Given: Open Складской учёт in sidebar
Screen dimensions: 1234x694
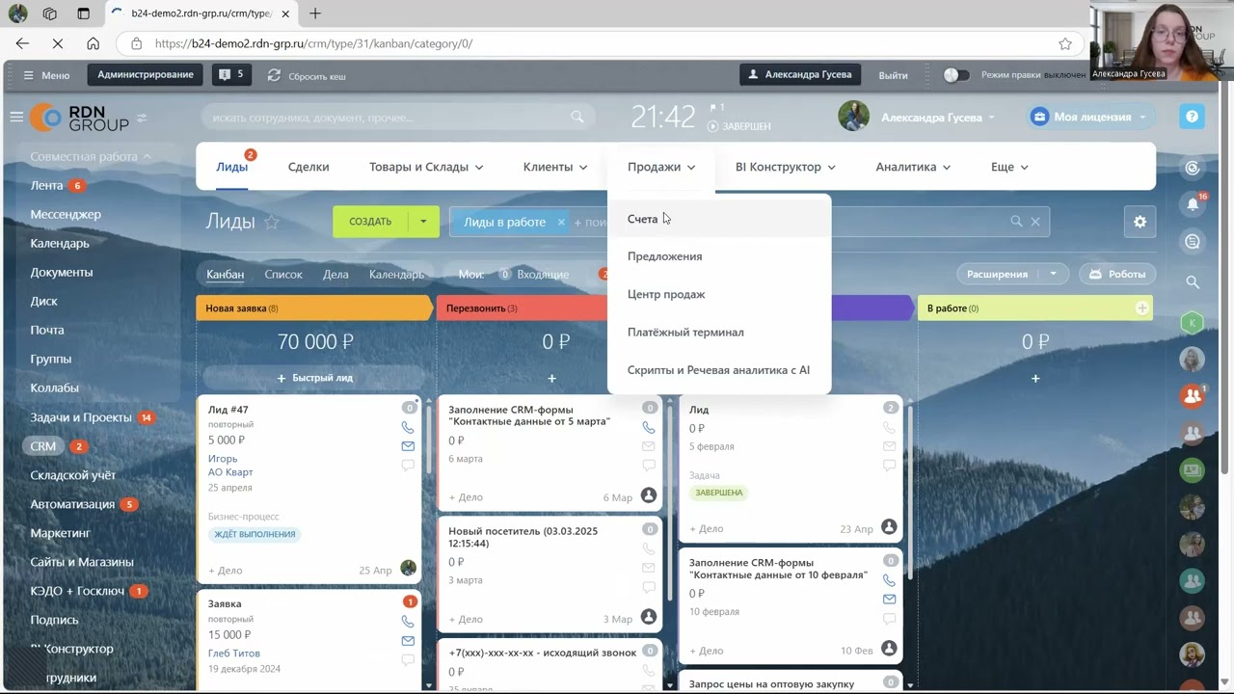Looking at the screenshot, I should coord(72,475).
